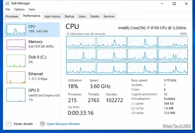Screen dimensions: 195x133
Task: Click the Memory 6.4/15.9 GB (40%) text
Action: click(x=41, y=46)
